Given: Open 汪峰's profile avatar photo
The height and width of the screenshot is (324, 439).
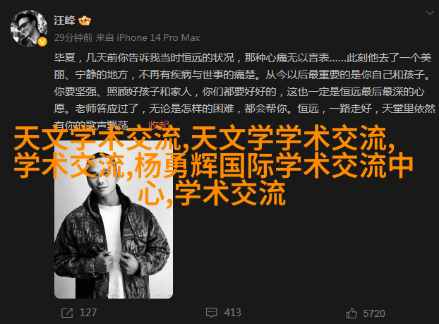Looking at the screenshot, I should [x=28, y=28].
